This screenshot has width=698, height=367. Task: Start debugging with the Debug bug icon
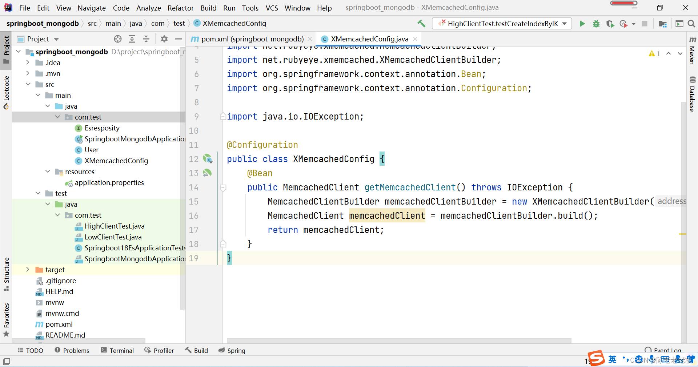(596, 24)
